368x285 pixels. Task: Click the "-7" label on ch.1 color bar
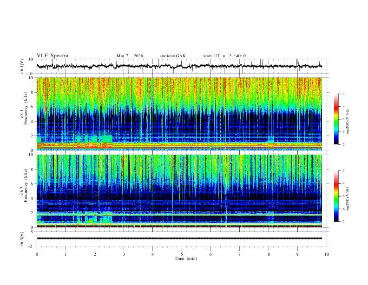click(x=342, y=144)
